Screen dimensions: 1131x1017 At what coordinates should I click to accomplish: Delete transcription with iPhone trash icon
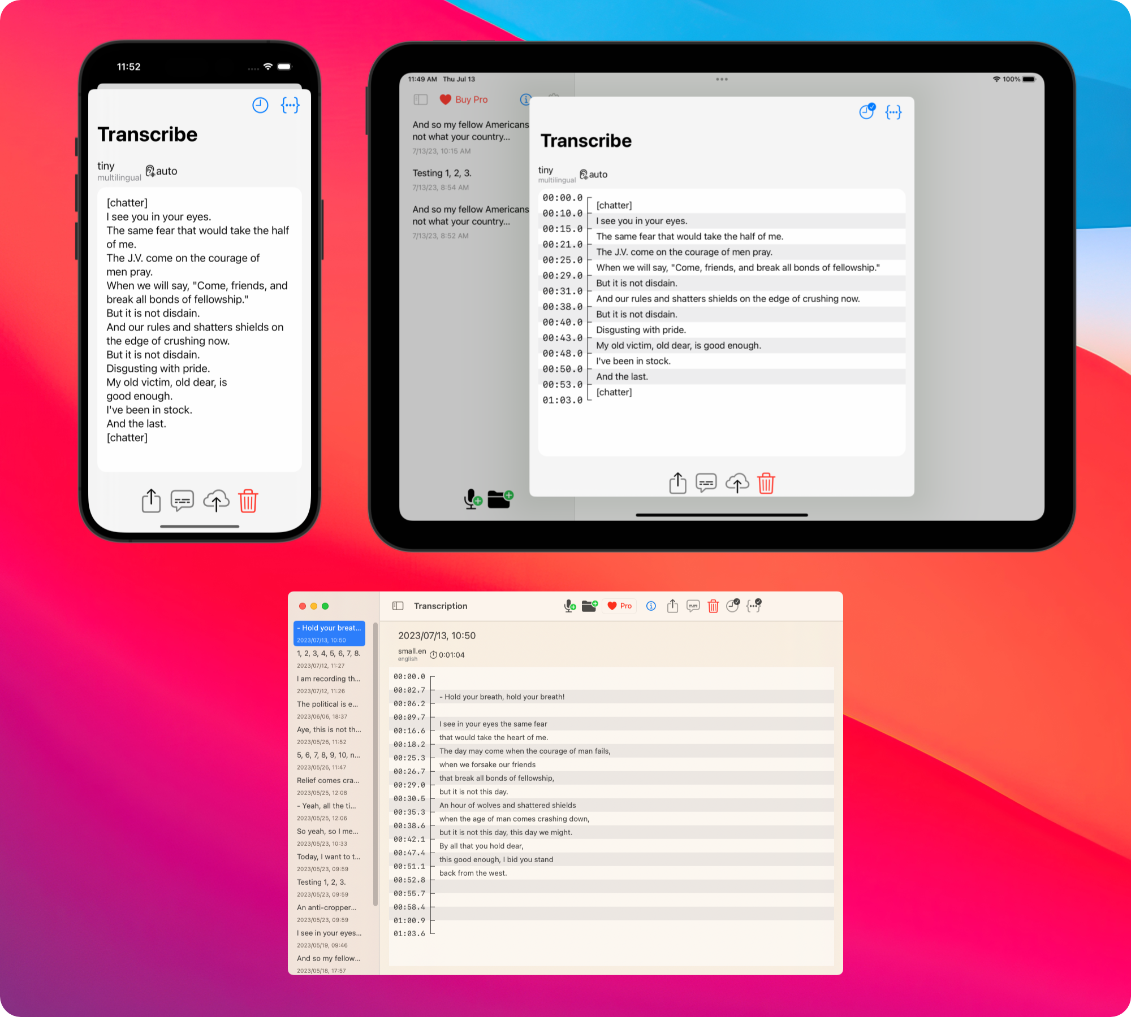[248, 501]
